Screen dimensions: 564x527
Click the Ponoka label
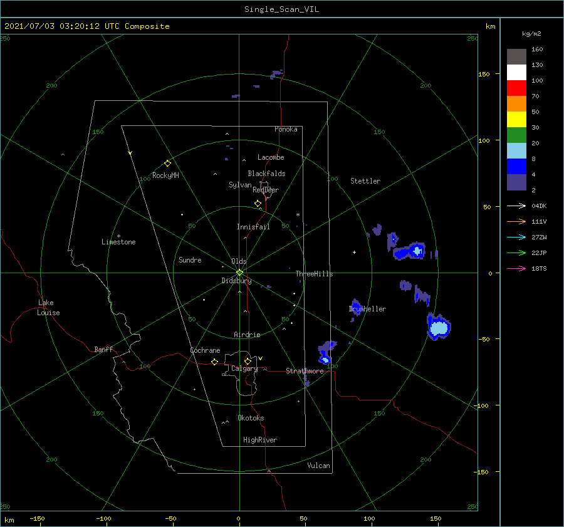click(286, 129)
